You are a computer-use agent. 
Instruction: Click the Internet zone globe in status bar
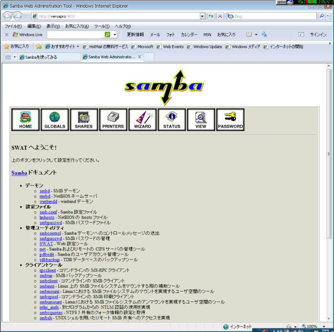(226, 327)
